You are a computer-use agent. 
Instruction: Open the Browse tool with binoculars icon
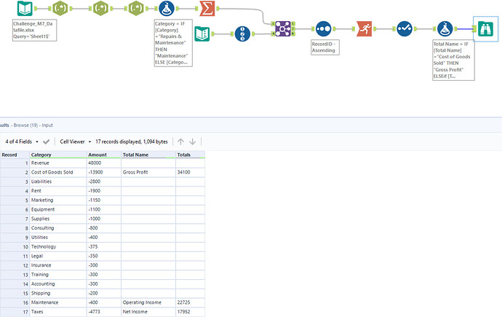coord(485,28)
